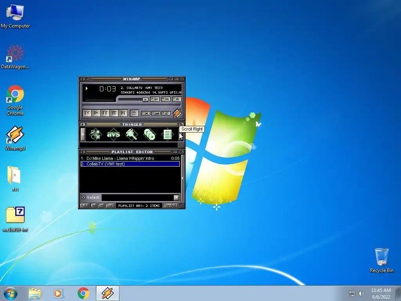Image resolution: width=401 pixels, height=301 pixels.
Task: Open Thinger window plus menu
Action: point(83,124)
